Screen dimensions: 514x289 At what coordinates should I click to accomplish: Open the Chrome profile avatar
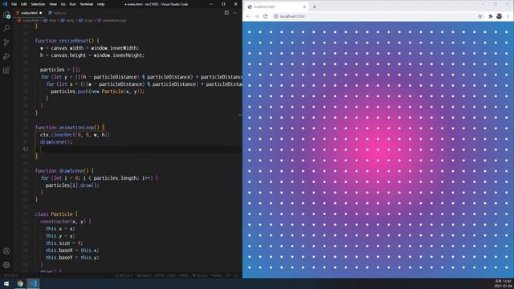coord(499,16)
